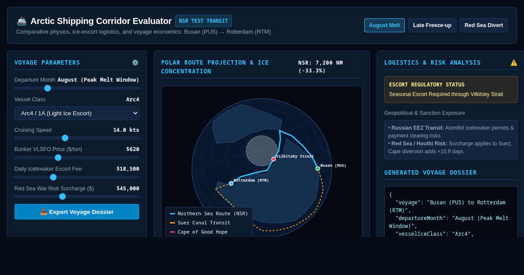Click Suez Canal Transit legend entry
The height and width of the screenshot is (275, 524).
pos(200,223)
